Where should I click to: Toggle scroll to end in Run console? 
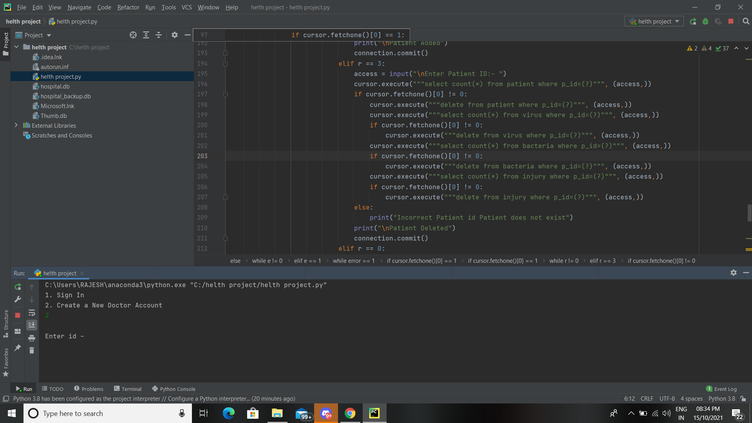coord(32,325)
